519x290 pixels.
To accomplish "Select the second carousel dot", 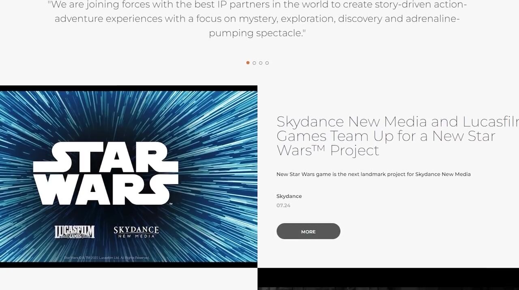I will click(x=254, y=63).
